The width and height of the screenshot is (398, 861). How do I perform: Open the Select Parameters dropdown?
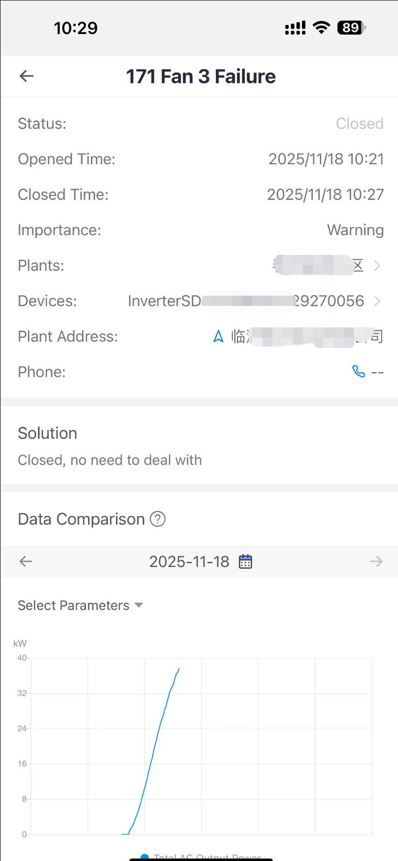(x=80, y=605)
